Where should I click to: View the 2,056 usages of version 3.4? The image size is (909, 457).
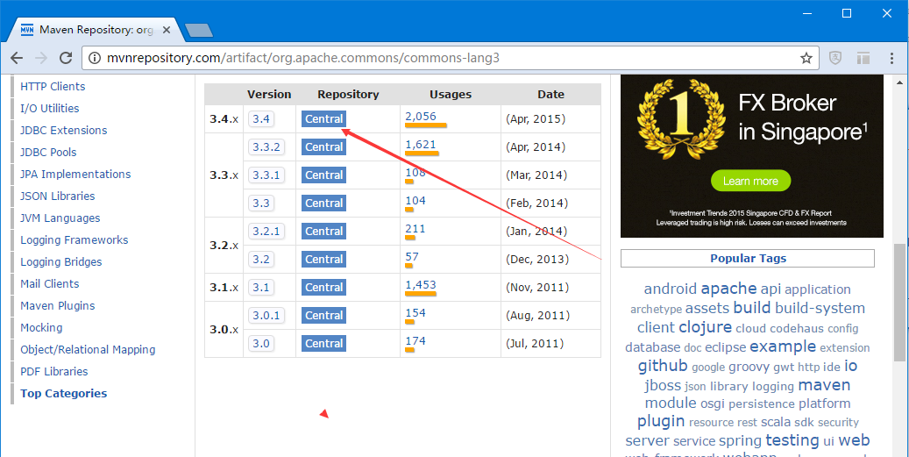coord(421,116)
